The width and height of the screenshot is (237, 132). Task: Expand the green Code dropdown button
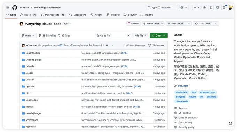(159, 36)
